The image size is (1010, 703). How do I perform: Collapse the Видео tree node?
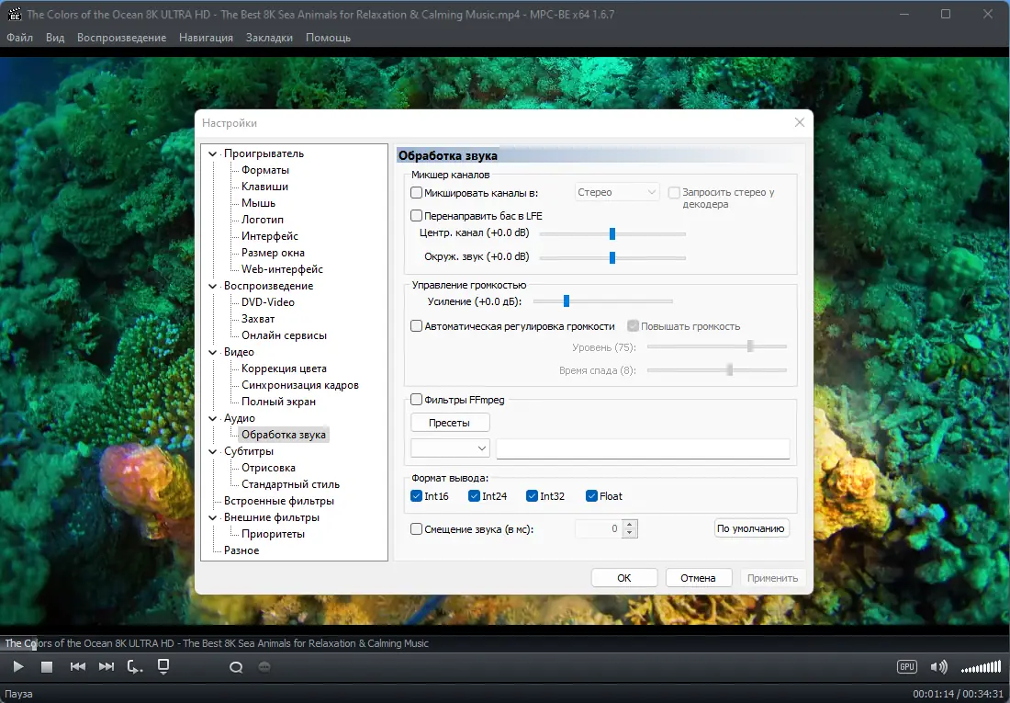coord(213,352)
